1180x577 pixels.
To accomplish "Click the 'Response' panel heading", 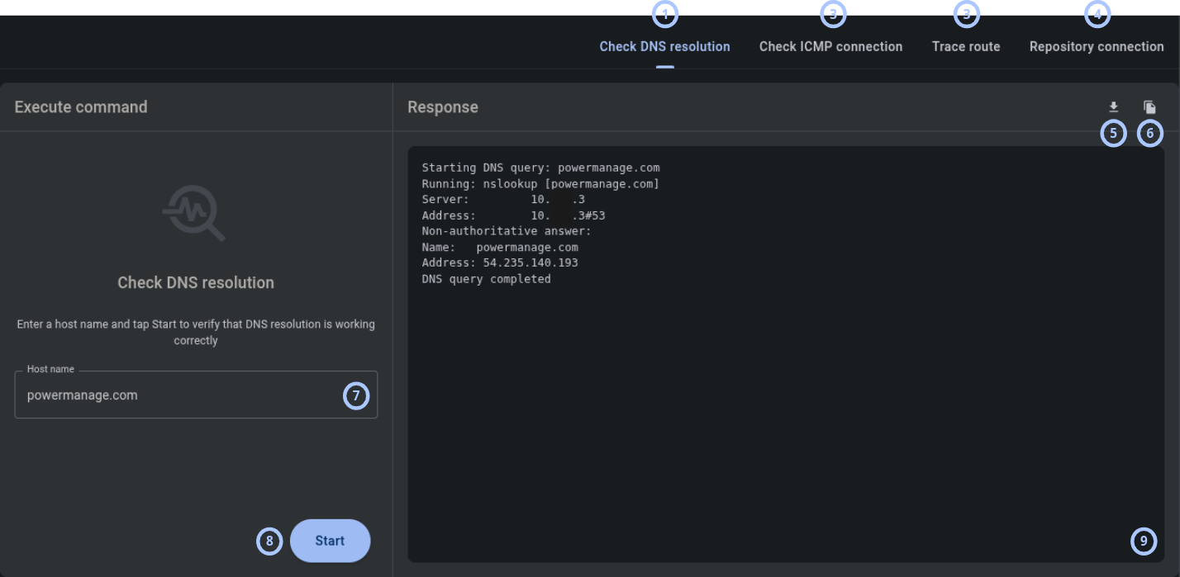I will coord(443,106).
